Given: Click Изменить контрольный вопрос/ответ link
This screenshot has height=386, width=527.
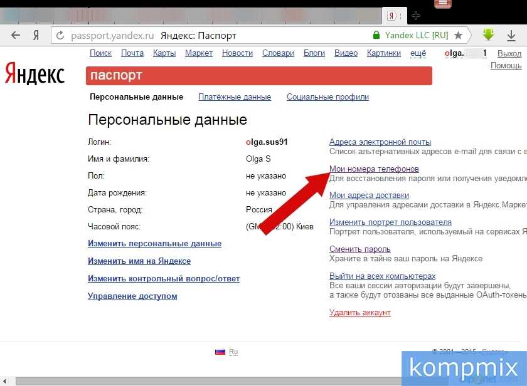Looking at the screenshot, I should (164, 279).
